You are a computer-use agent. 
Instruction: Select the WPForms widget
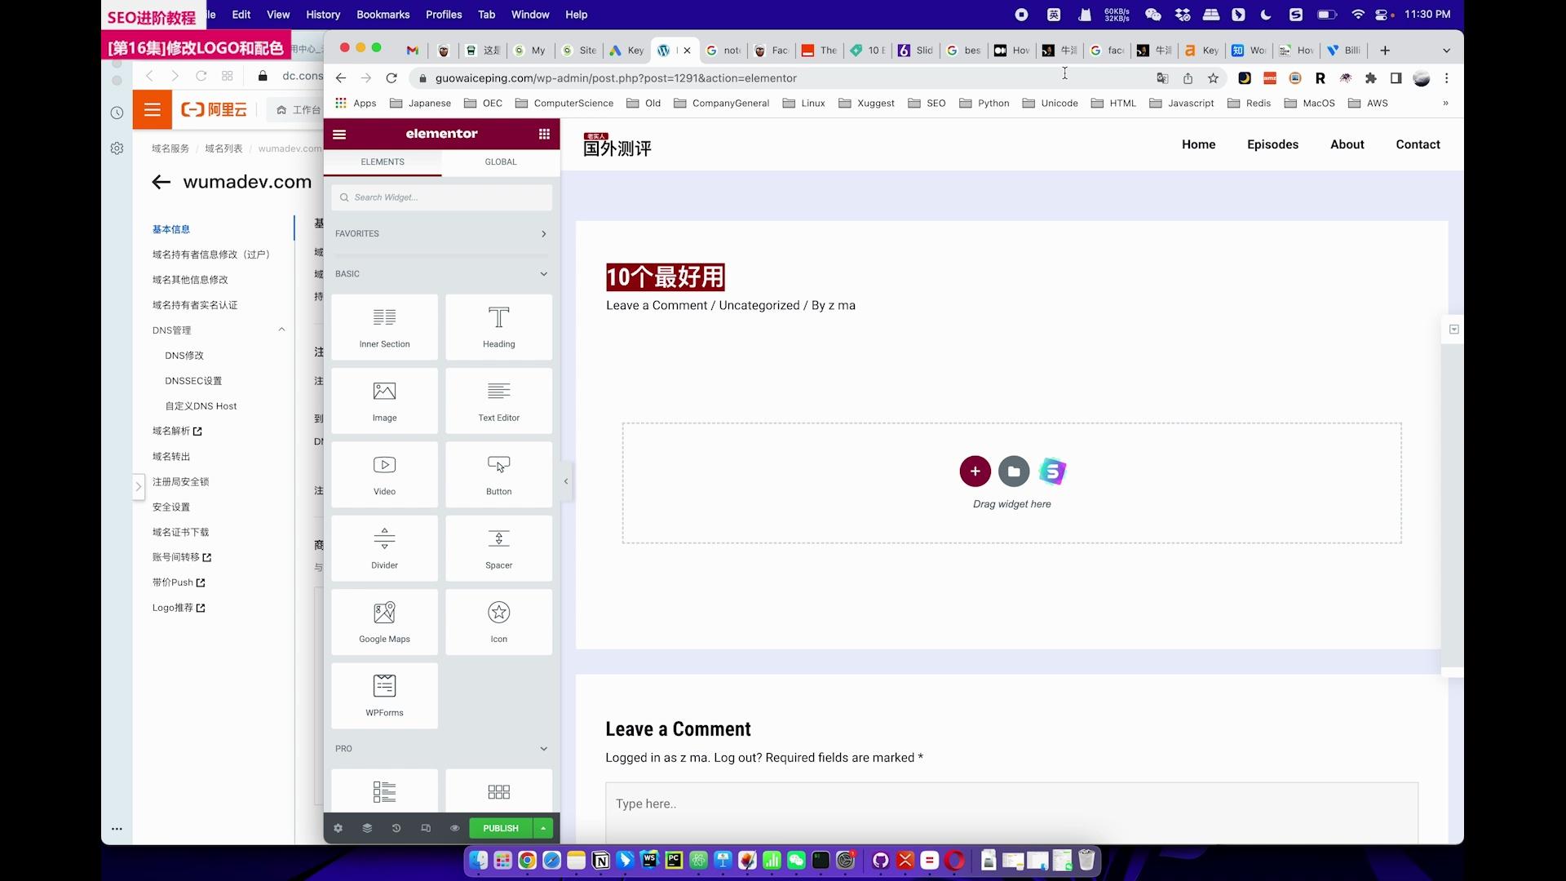coord(384,696)
